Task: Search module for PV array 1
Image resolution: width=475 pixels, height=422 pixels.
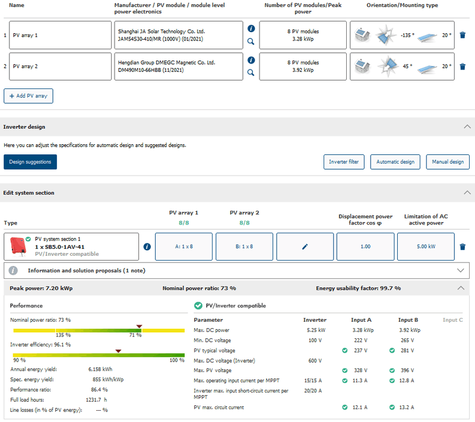Action: (251, 42)
